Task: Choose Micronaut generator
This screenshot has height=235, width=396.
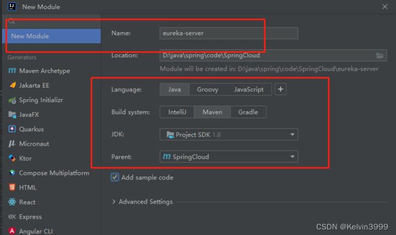Action: (x=34, y=144)
